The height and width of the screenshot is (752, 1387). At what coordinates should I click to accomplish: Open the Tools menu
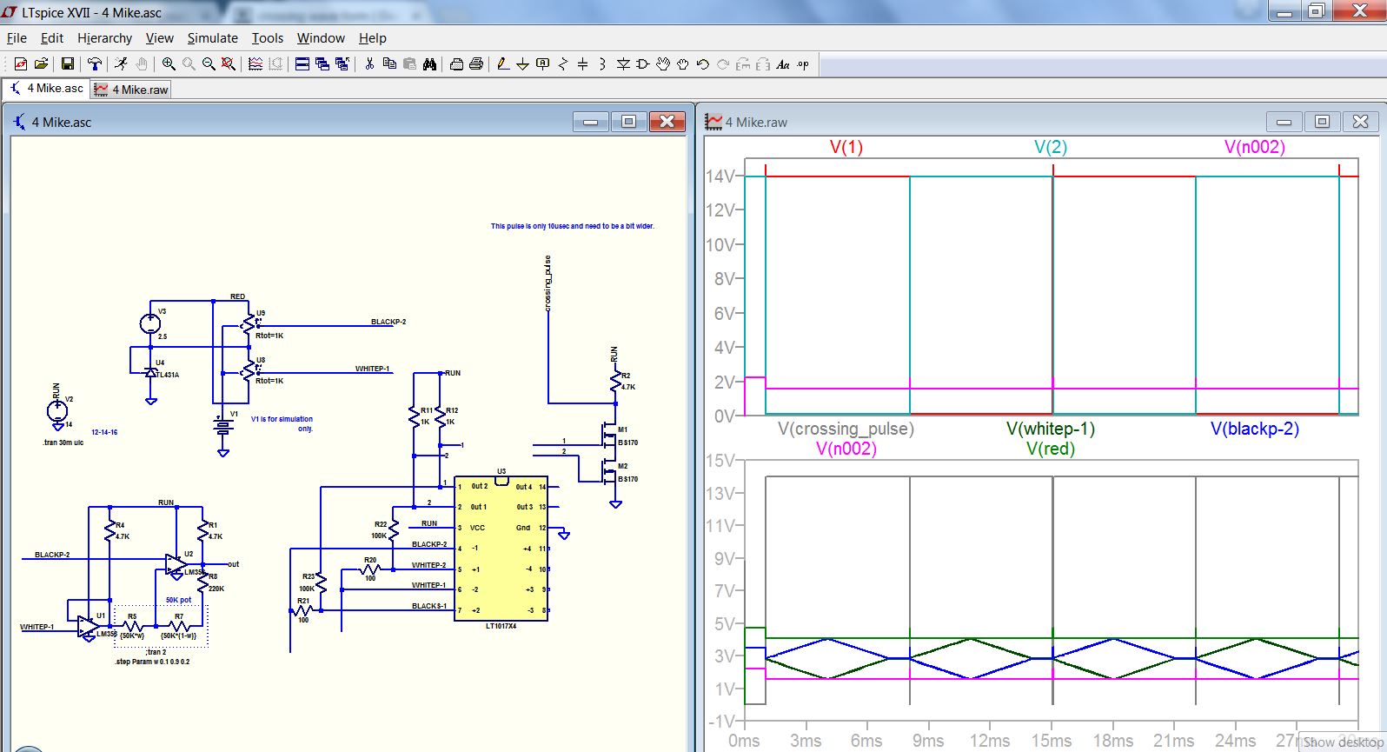coord(268,38)
